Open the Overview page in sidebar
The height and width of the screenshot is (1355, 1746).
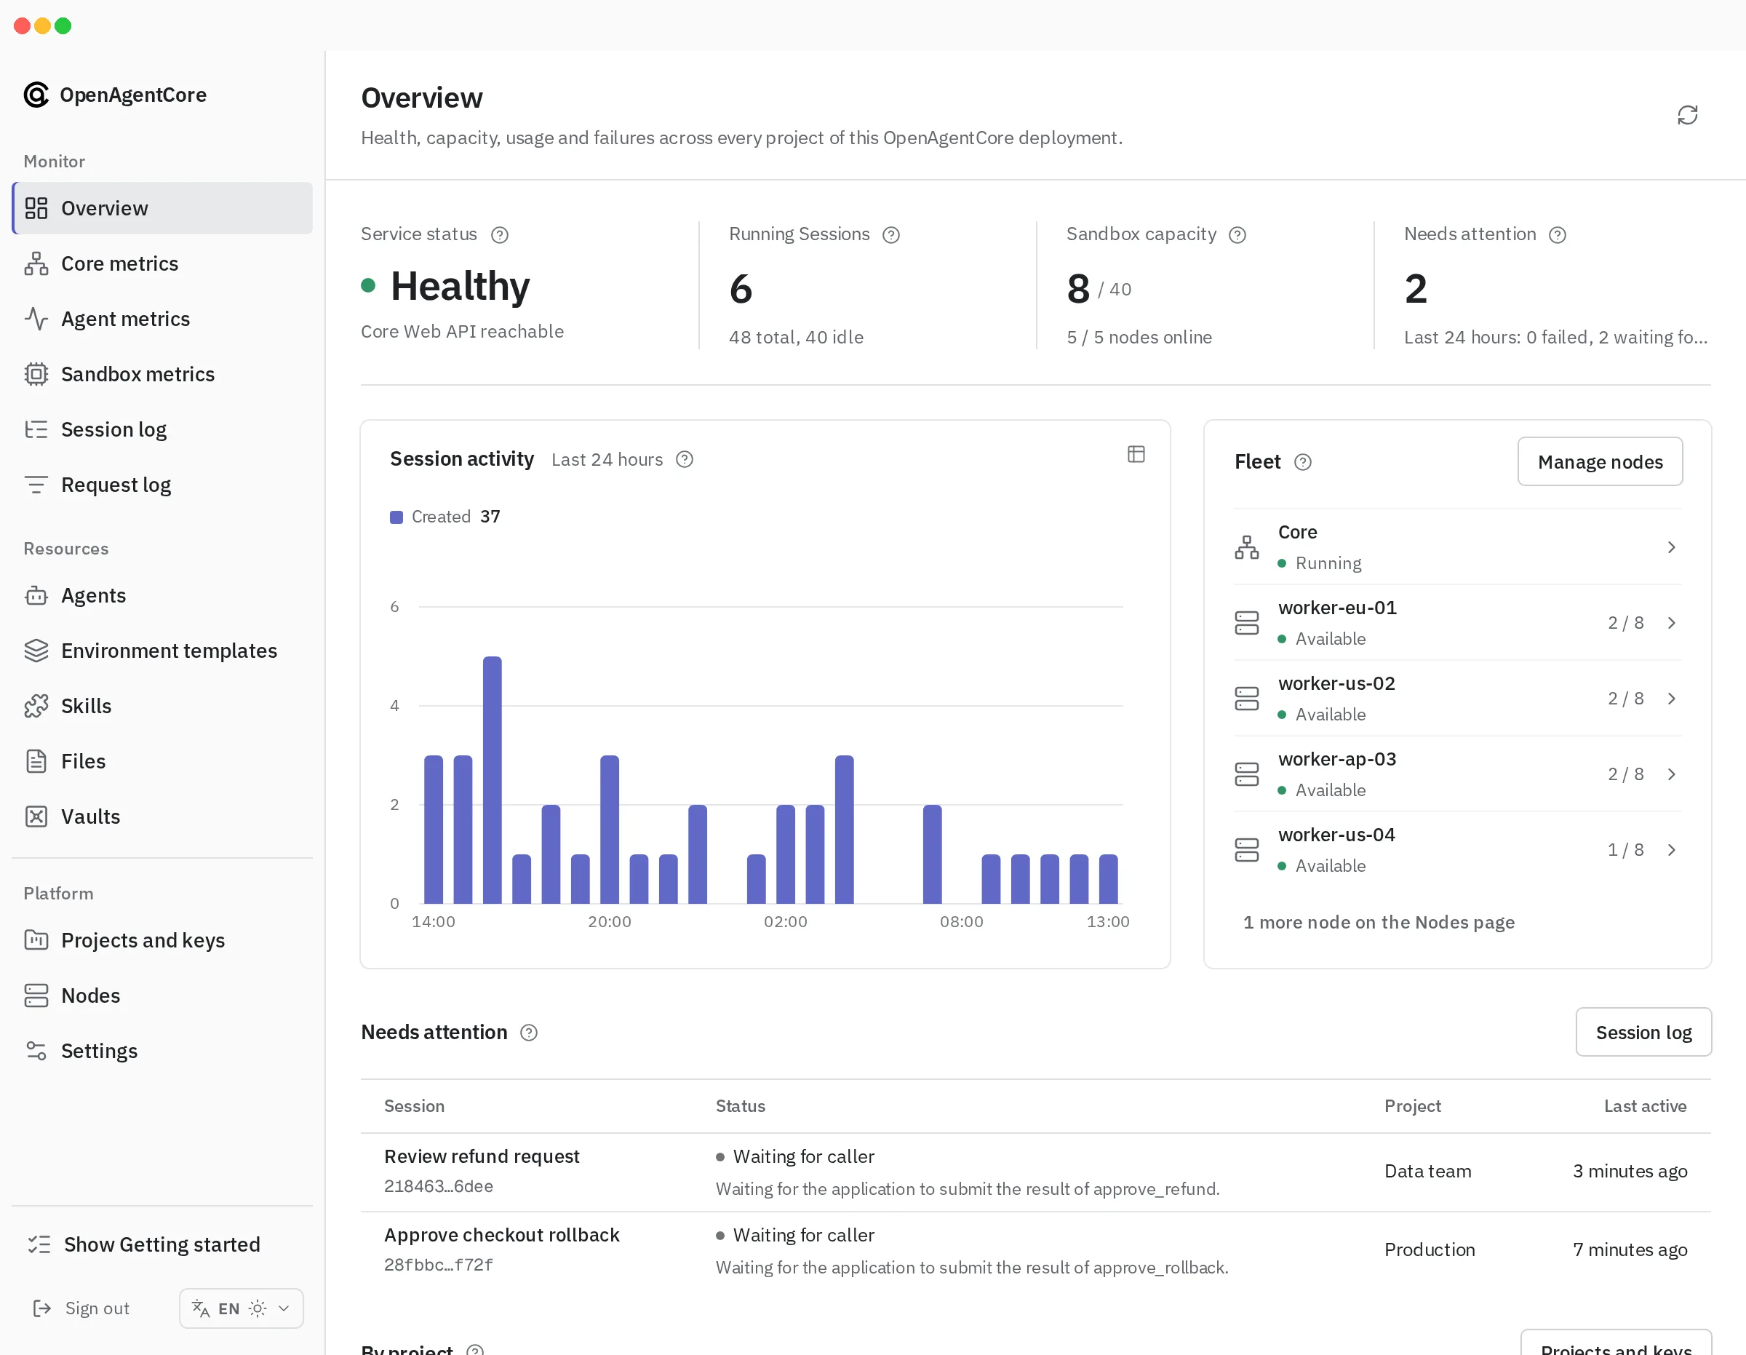[162, 208]
